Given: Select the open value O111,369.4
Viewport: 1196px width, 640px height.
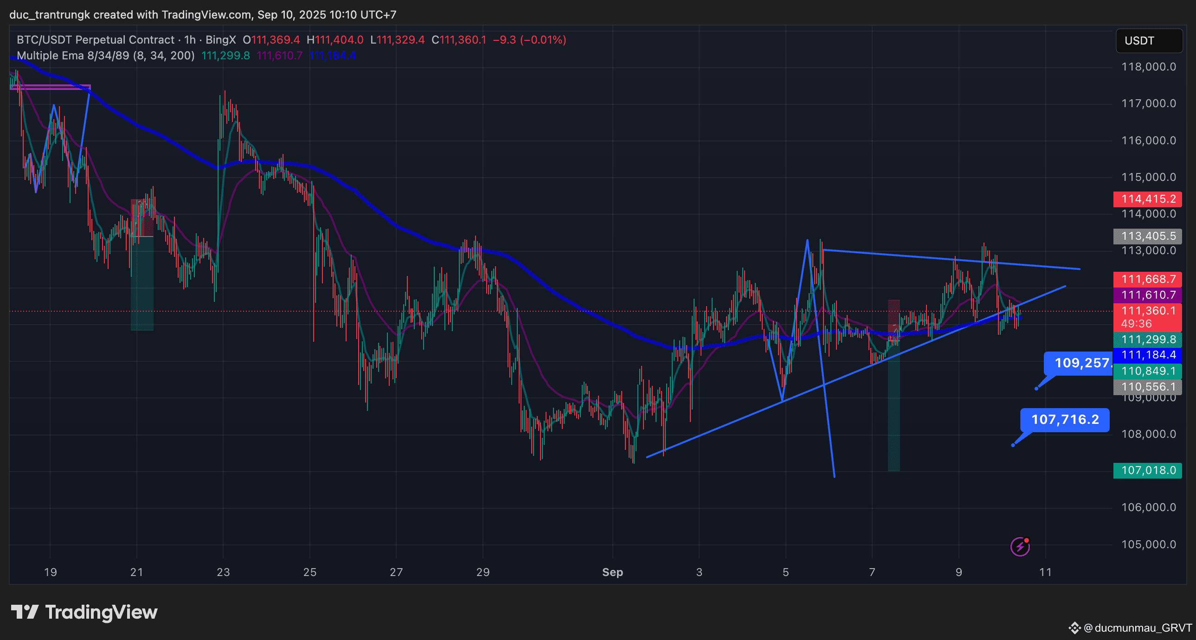Looking at the screenshot, I should click(x=271, y=40).
